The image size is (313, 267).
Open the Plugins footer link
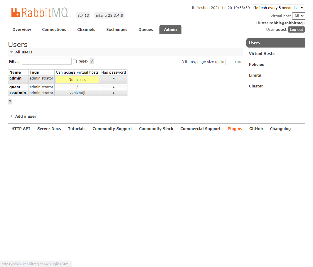235,129
